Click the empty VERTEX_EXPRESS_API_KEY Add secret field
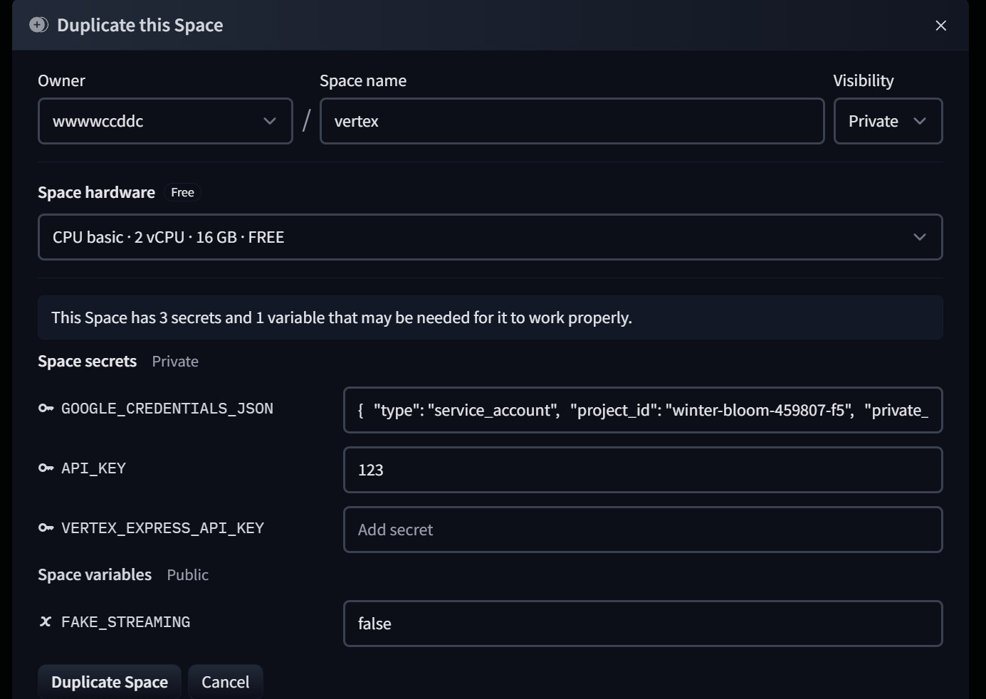Viewport: 986px width, 699px height. [x=642, y=530]
